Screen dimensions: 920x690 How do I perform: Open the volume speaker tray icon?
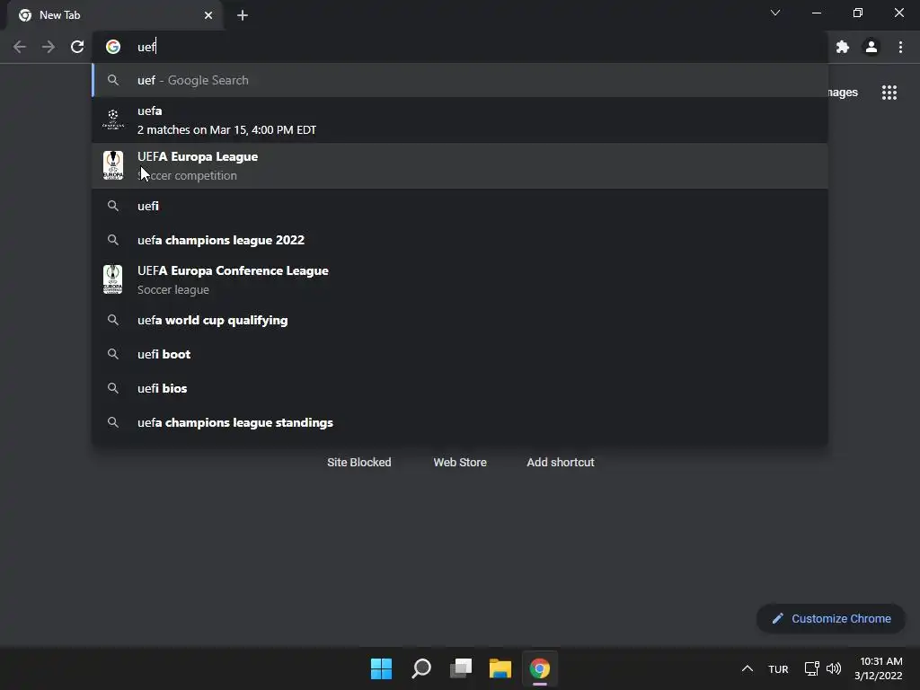(834, 668)
